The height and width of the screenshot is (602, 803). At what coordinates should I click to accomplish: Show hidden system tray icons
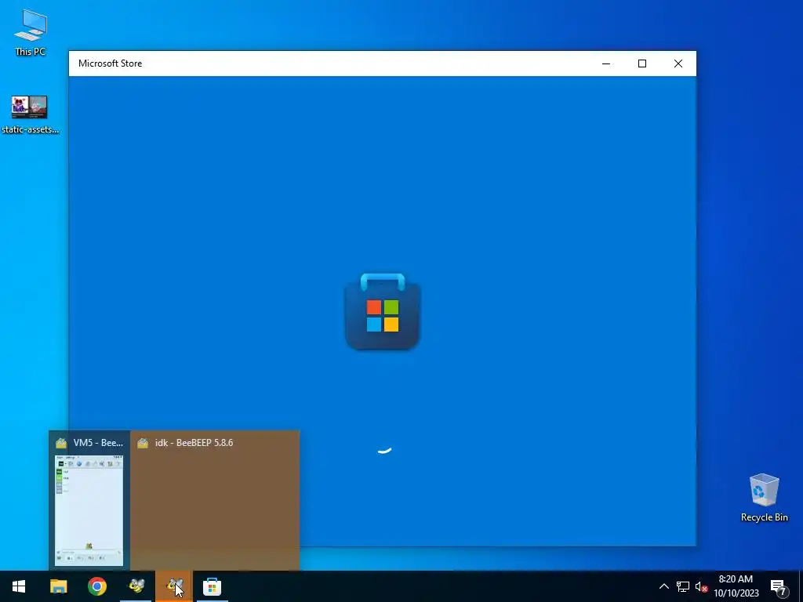tap(663, 586)
